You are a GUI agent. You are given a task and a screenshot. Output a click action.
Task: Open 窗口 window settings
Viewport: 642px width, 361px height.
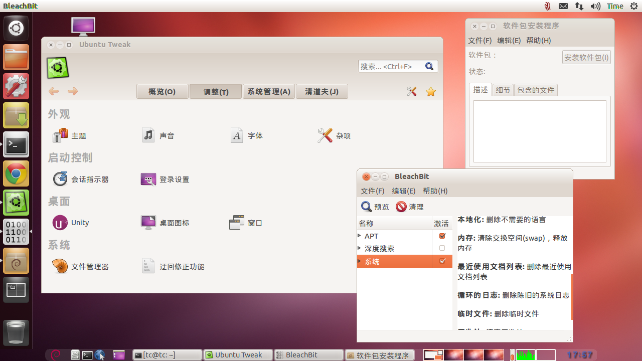point(246,223)
